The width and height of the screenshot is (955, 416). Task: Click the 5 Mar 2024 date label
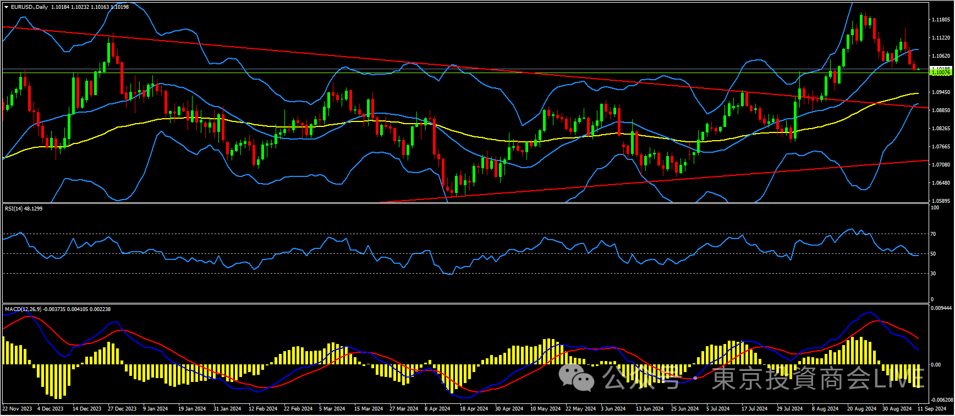[x=332, y=409]
